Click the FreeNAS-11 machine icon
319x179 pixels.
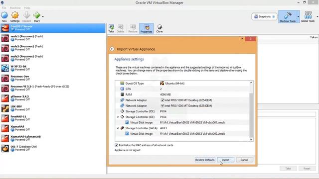pos(5,118)
